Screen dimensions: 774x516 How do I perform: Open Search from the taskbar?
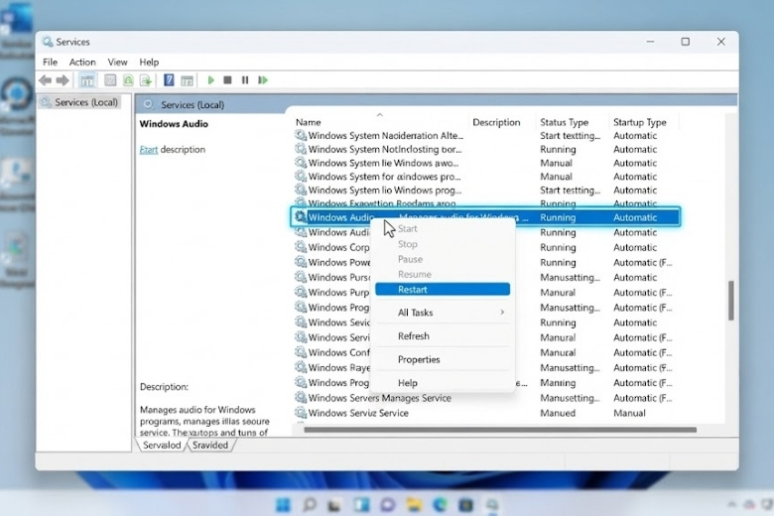coord(310,505)
